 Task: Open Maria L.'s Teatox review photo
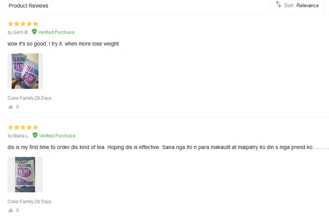pos(25,175)
